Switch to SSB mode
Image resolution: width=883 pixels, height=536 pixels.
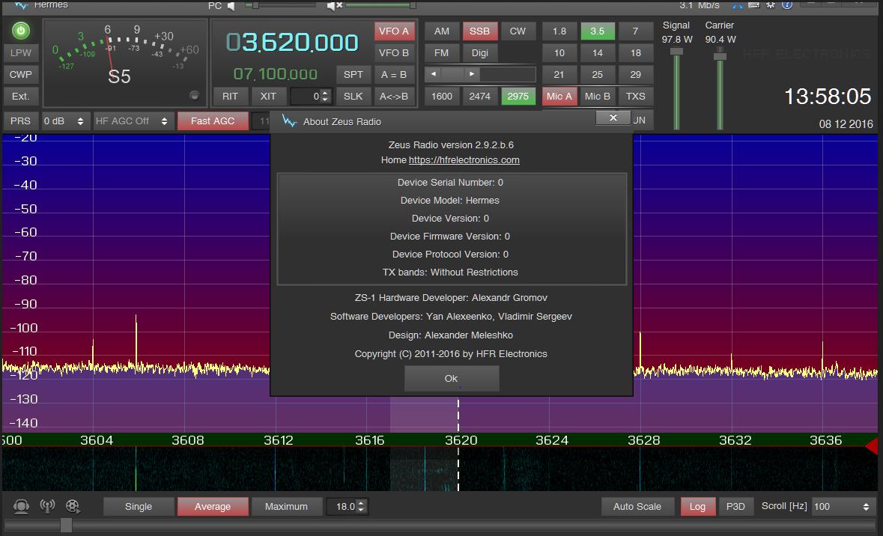(480, 31)
